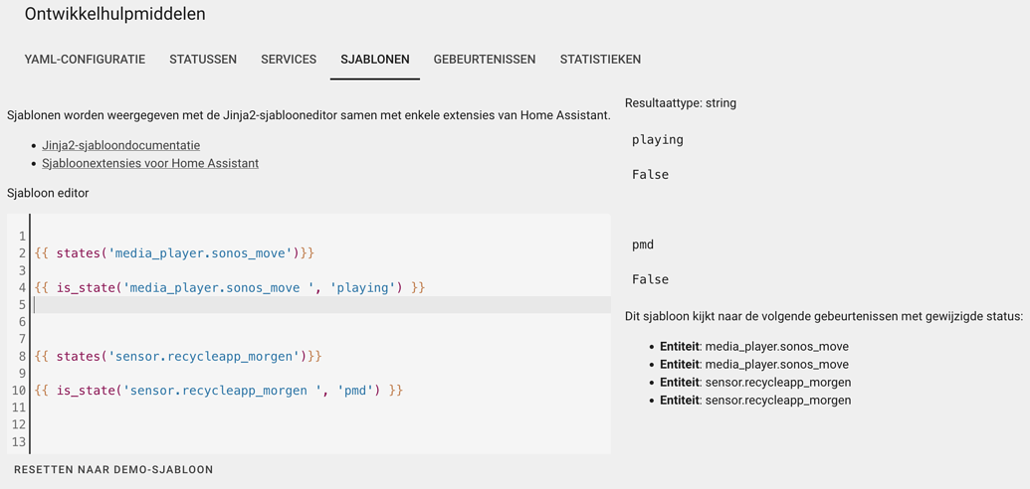Image resolution: width=1030 pixels, height=489 pixels.
Task: Click line number 13 in editor gutter
Action: 18,441
